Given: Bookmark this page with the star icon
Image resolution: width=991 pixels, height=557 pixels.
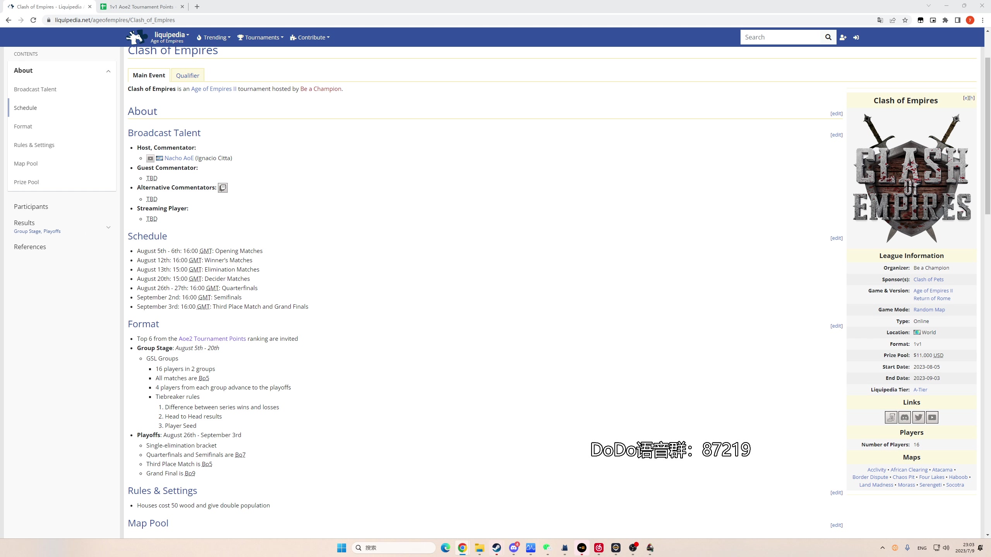Looking at the screenshot, I should point(905,20).
